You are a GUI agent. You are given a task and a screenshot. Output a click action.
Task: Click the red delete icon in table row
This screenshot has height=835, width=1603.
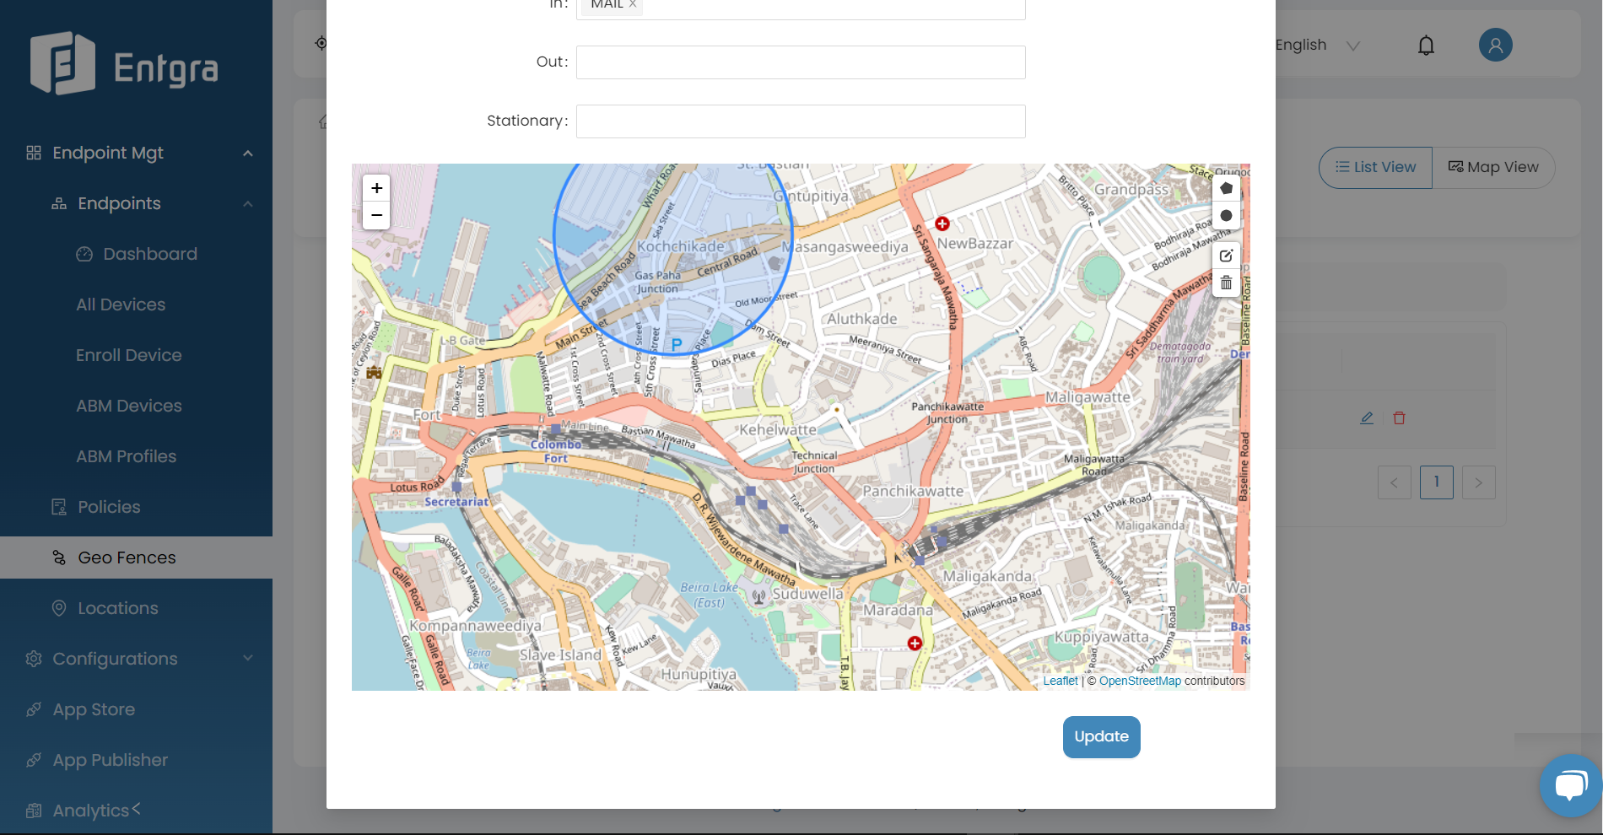1399,417
